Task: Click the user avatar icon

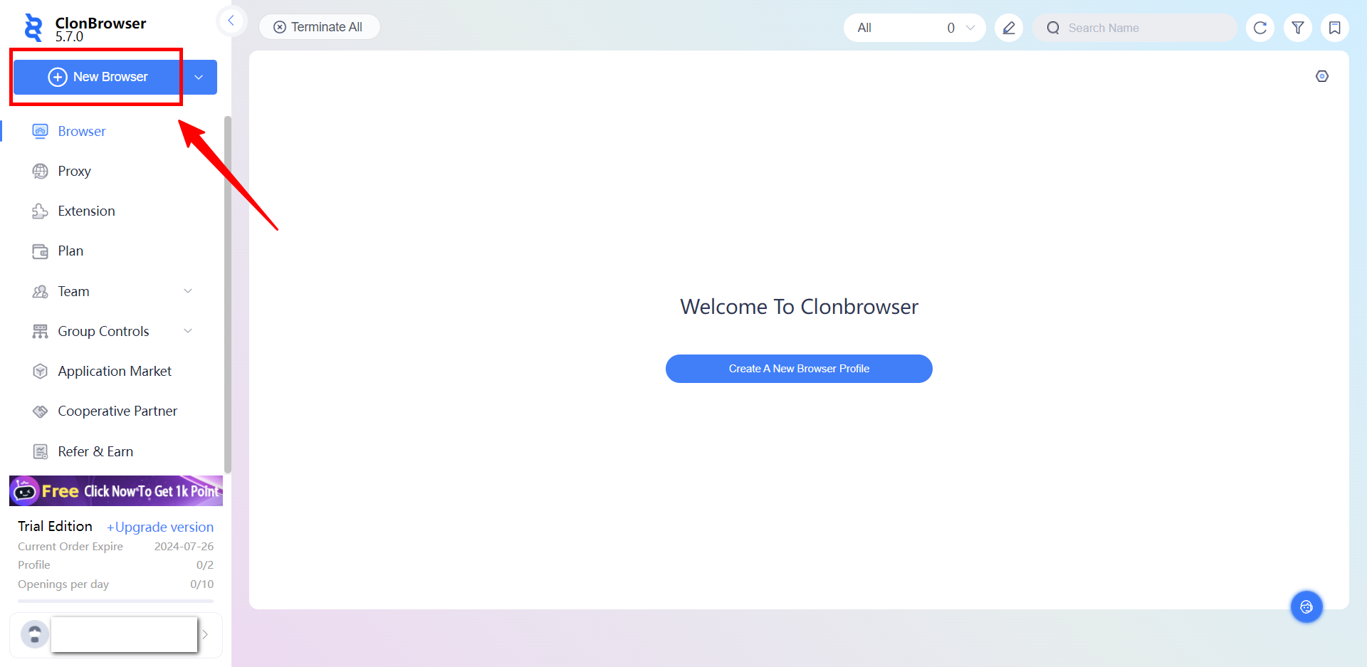Action: coord(34,634)
